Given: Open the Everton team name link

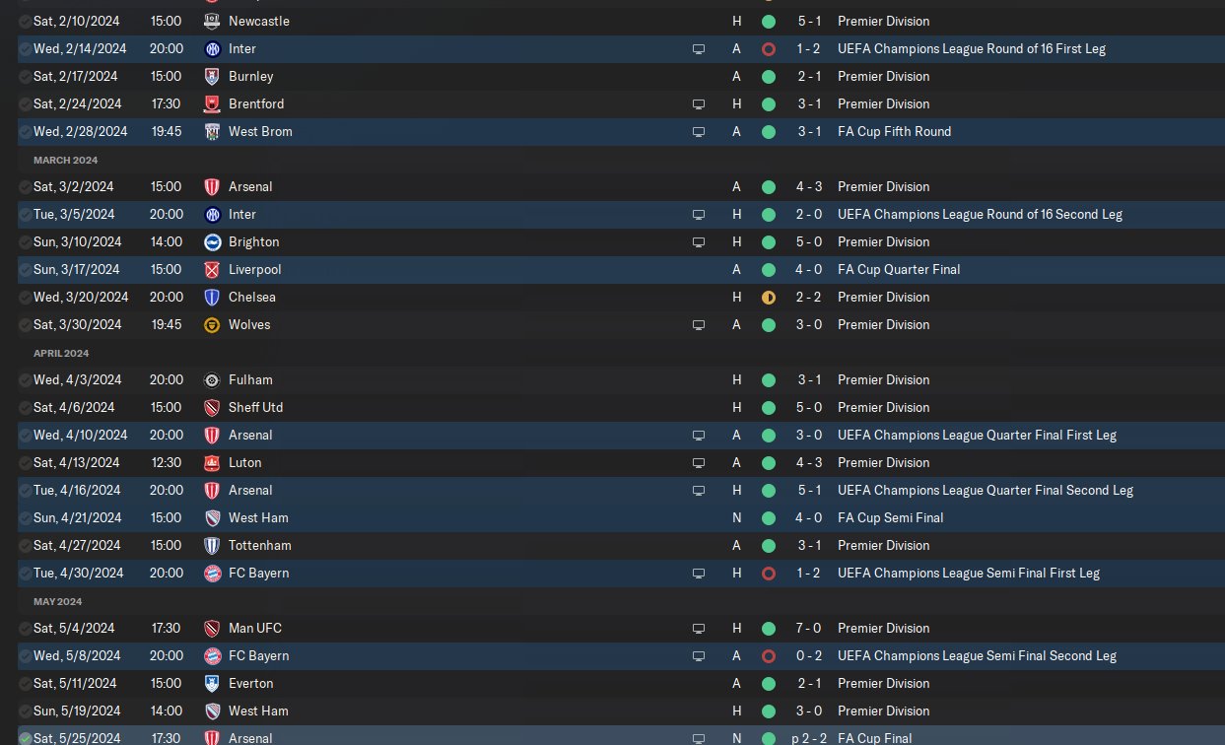Looking at the screenshot, I should pos(250,683).
